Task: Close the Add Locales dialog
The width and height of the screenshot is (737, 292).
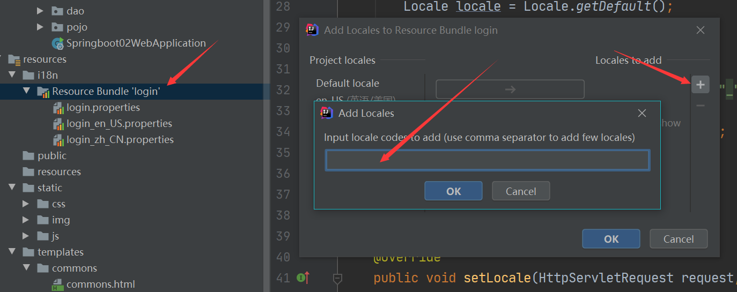Action: 642,113
